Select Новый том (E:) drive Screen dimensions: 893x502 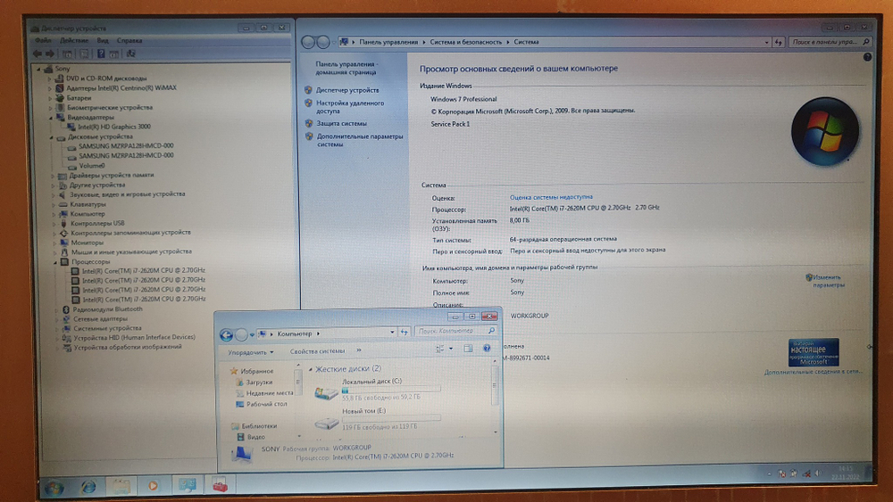pos(377,419)
